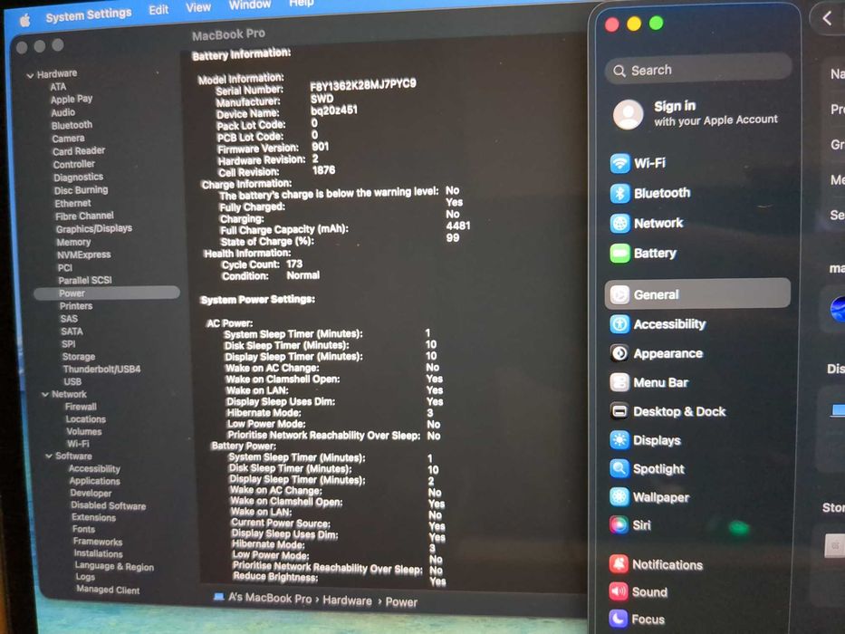This screenshot has width=845, height=634.
Task: Open the Network globe icon
Action: click(619, 223)
